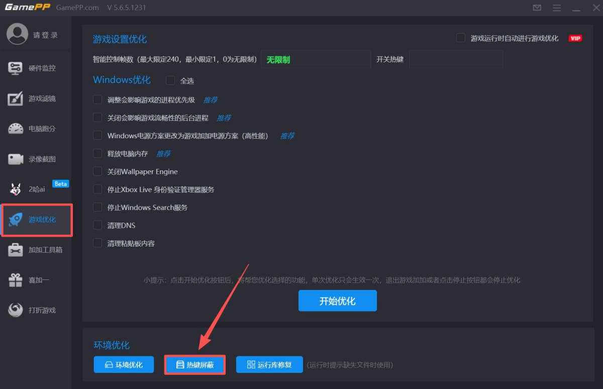
Task: Enable the 全选 select-all checkbox
Action: click(170, 80)
